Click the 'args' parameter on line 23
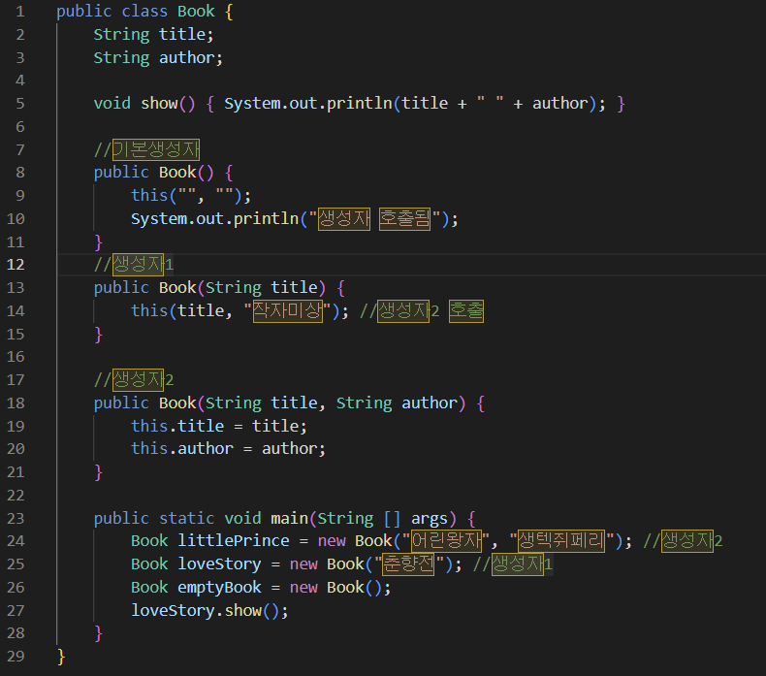 point(430,518)
